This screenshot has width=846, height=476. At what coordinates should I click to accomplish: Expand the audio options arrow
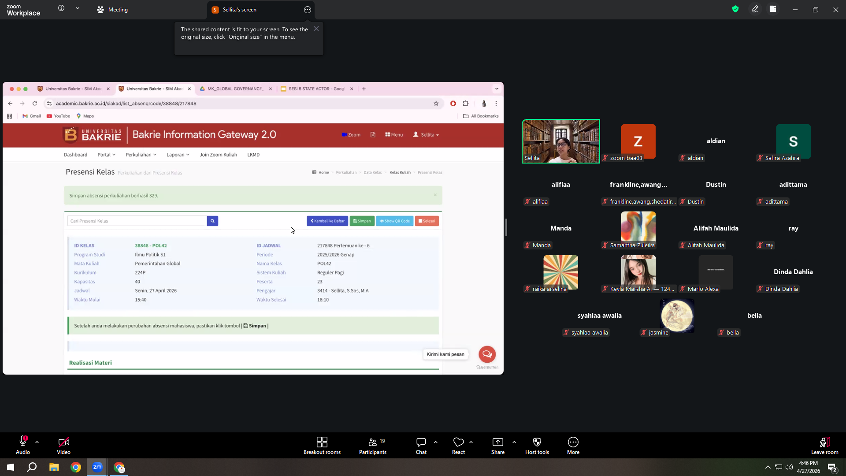(x=37, y=442)
